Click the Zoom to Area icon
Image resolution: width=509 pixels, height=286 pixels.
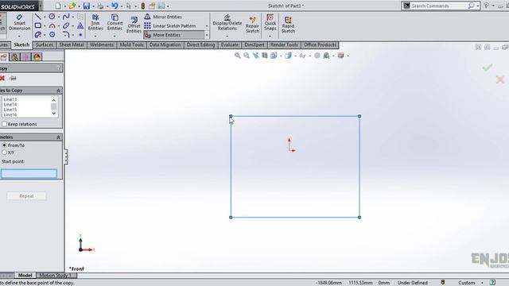(x=247, y=56)
